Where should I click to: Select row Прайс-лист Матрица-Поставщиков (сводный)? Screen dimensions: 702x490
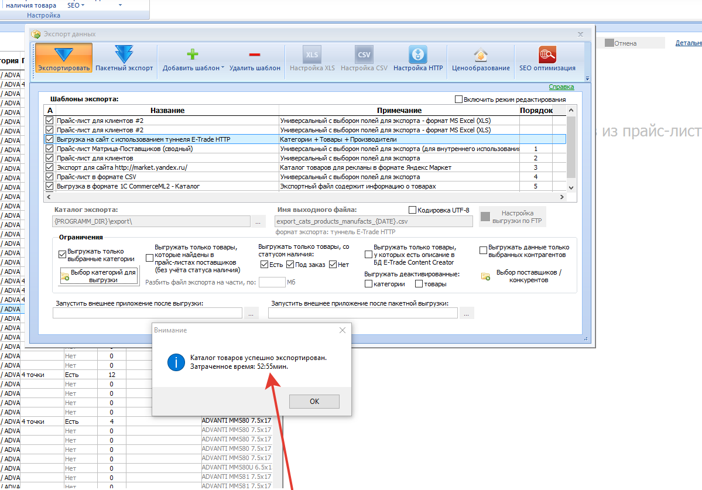[304, 149]
